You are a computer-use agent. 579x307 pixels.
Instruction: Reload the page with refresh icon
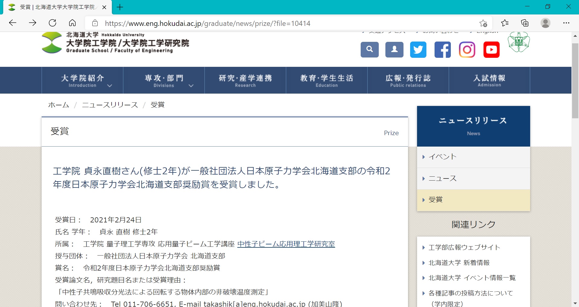tap(52, 23)
